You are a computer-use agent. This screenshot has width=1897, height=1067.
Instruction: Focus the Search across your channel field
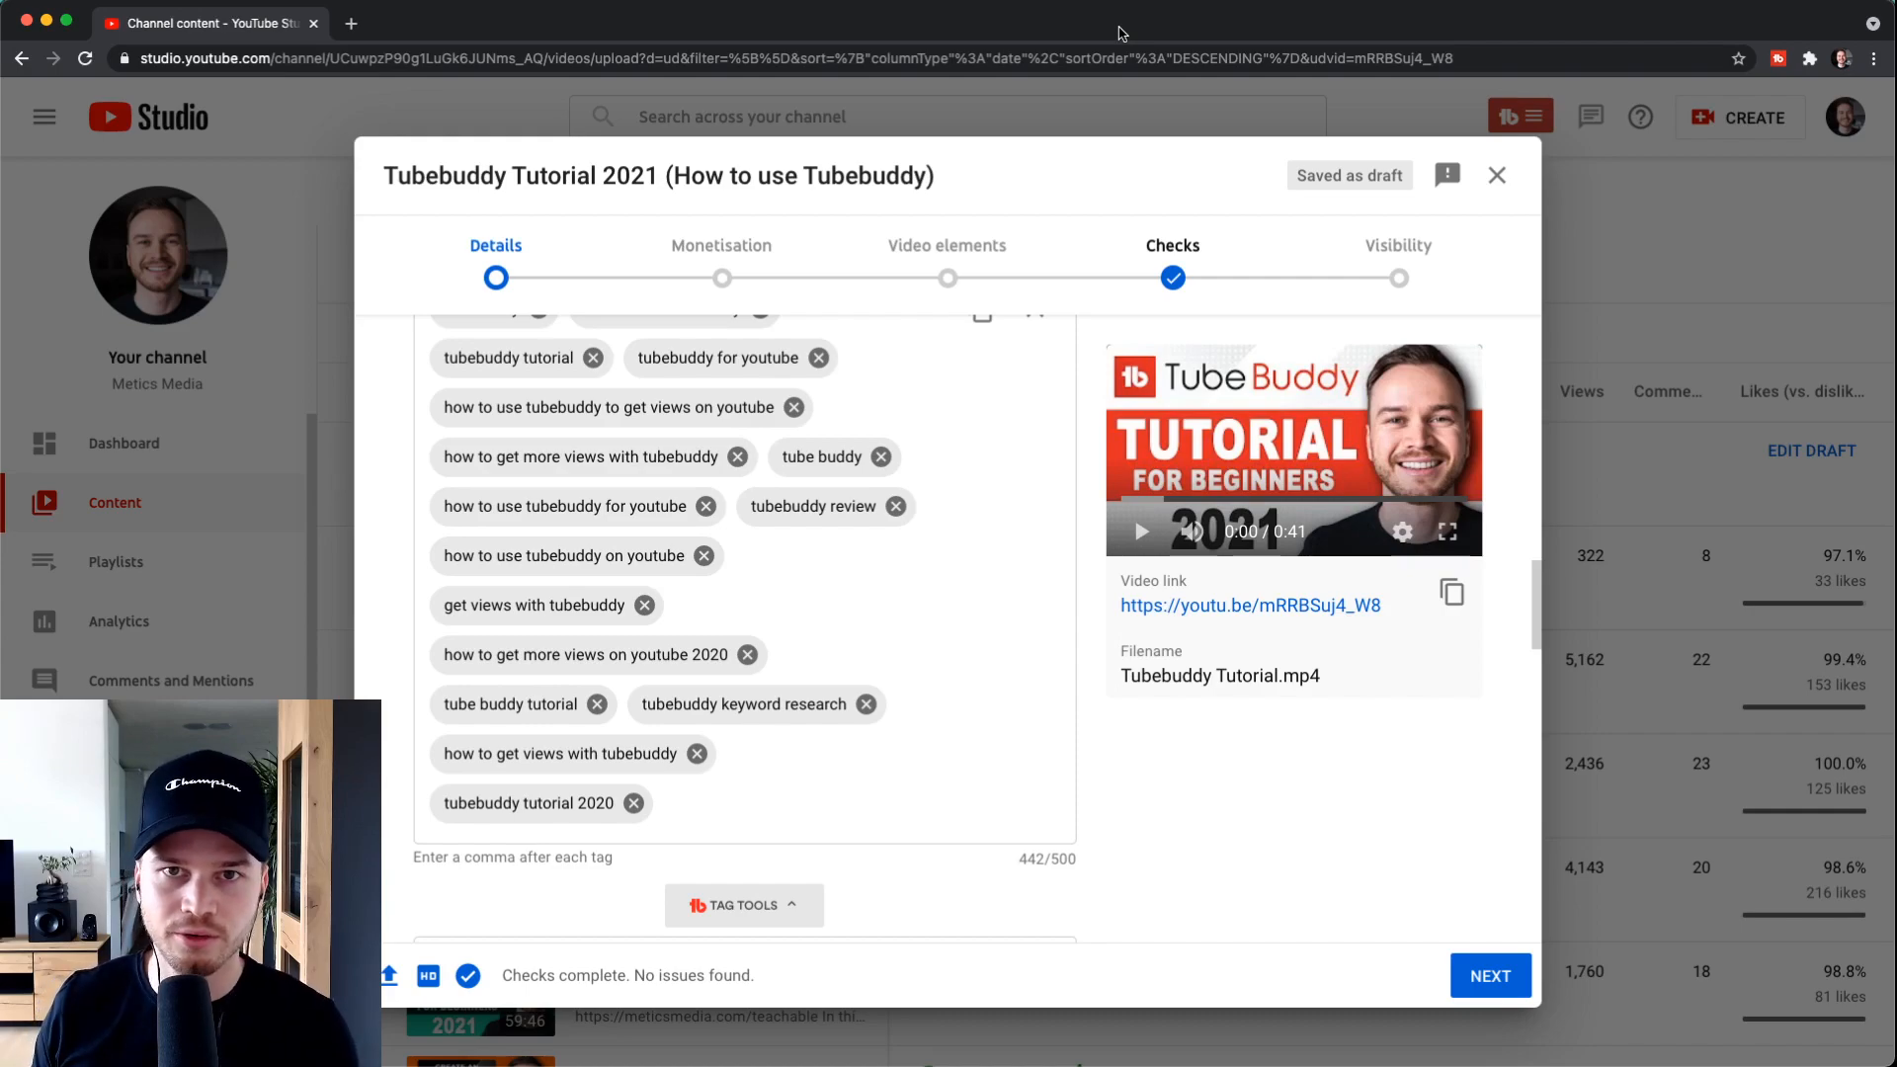click(x=947, y=117)
